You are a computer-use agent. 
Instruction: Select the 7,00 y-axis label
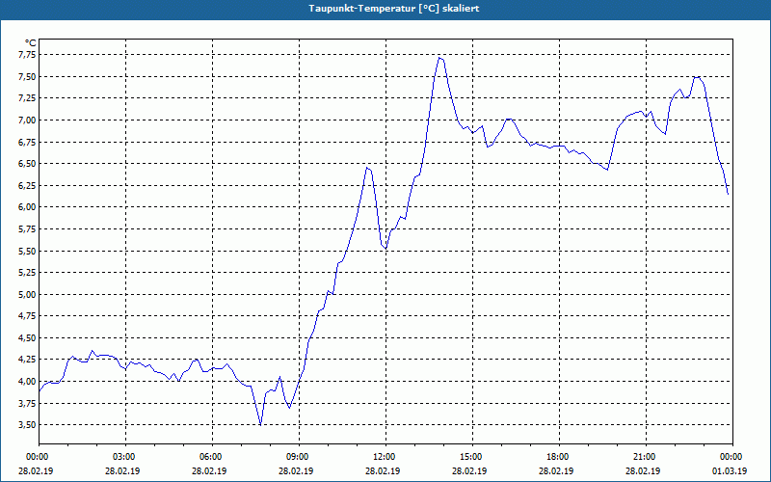[x=27, y=120]
